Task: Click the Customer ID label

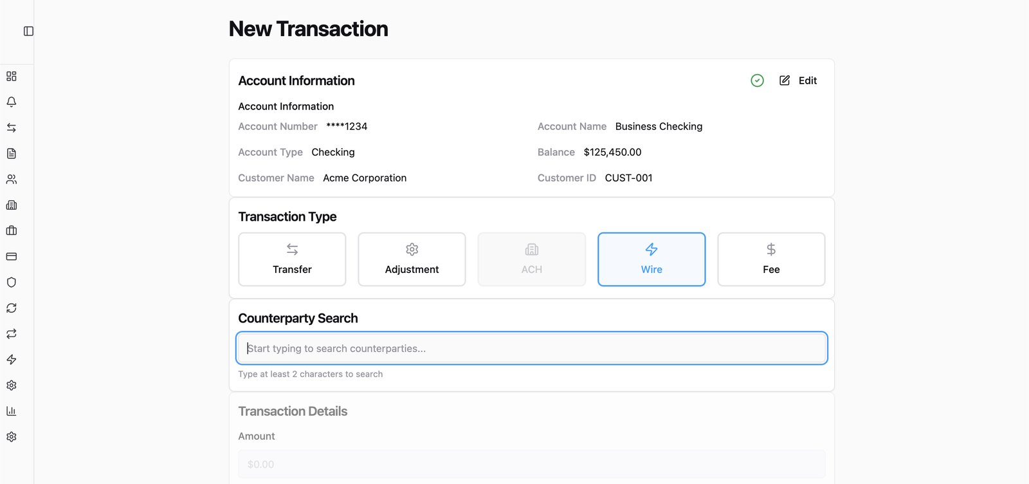Action: pos(567,178)
